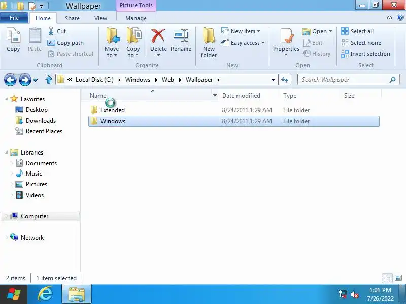The width and height of the screenshot is (406, 304).
Task: Switch to the Share tab
Action: click(72, 18)
